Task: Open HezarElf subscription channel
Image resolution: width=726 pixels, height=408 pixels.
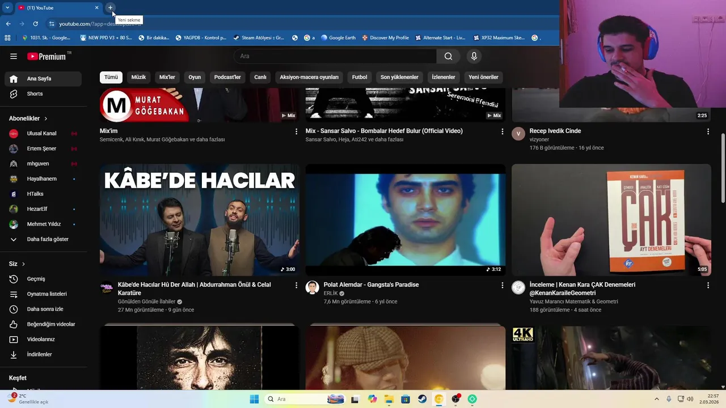Action: [43, 209]
